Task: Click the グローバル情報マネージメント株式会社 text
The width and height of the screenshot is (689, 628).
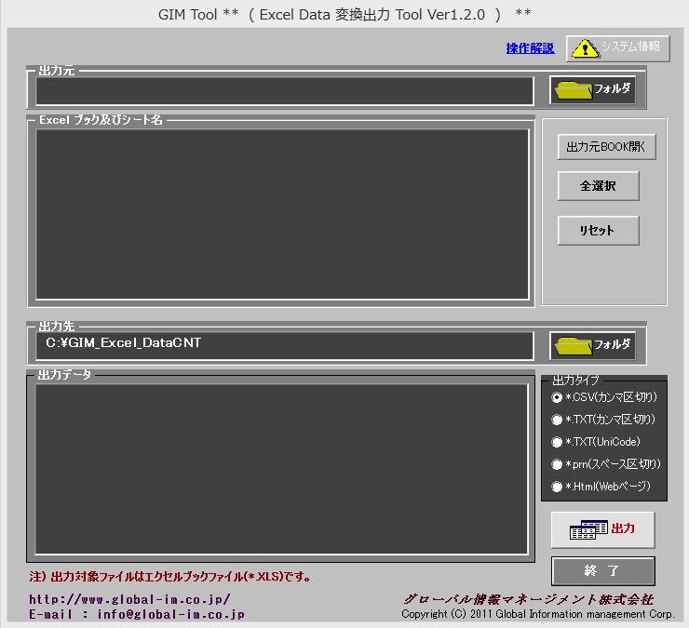Action: pos(529,599)
